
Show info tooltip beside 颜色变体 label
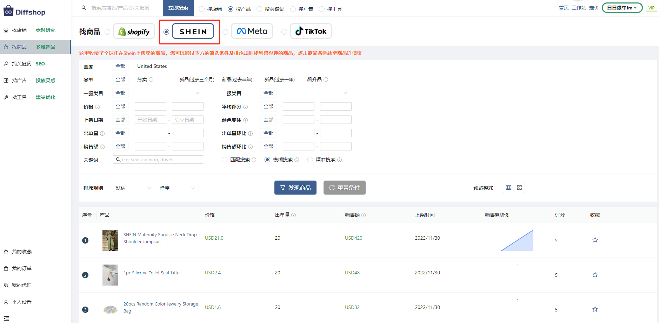coord(246,120)
